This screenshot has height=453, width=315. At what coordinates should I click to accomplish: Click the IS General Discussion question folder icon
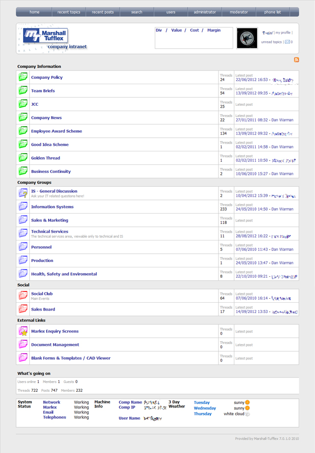point(23,193)
